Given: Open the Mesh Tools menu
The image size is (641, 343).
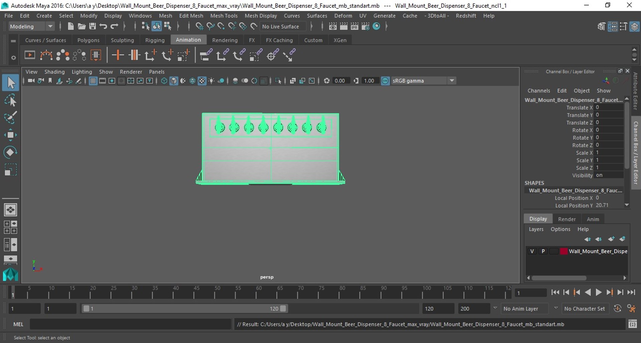Looking at the screenshot, I should (224, 16).
